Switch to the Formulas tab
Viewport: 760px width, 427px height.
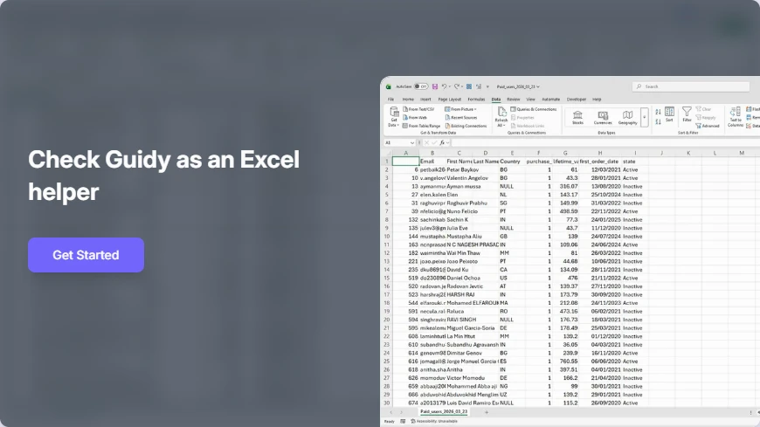476,100
